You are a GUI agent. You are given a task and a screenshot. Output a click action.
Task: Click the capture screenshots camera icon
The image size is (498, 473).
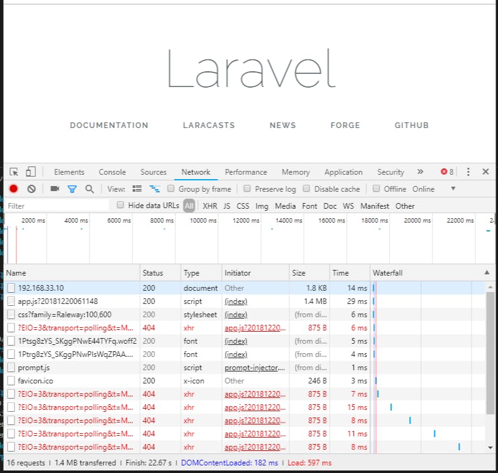[55, 189]
